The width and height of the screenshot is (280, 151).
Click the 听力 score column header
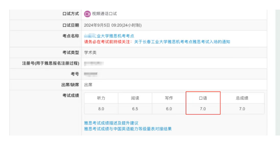(x=101, y=98)
